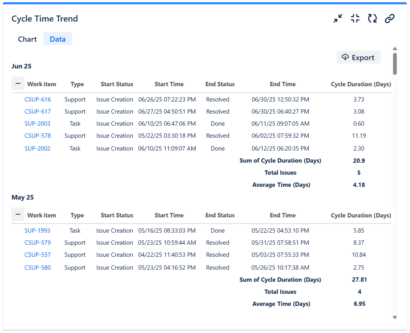Select the Data tab
Viewport: 410px width, 333px height.
click(58, 39)
